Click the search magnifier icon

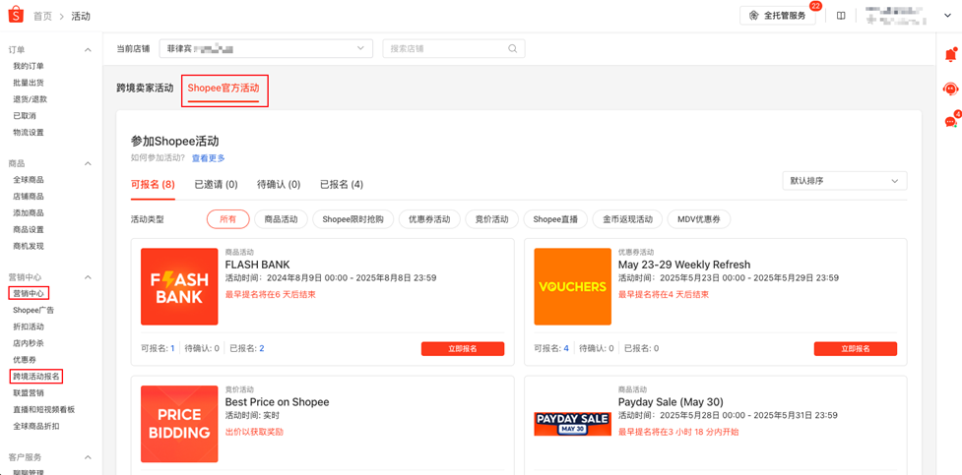click(x=512, y=48)
